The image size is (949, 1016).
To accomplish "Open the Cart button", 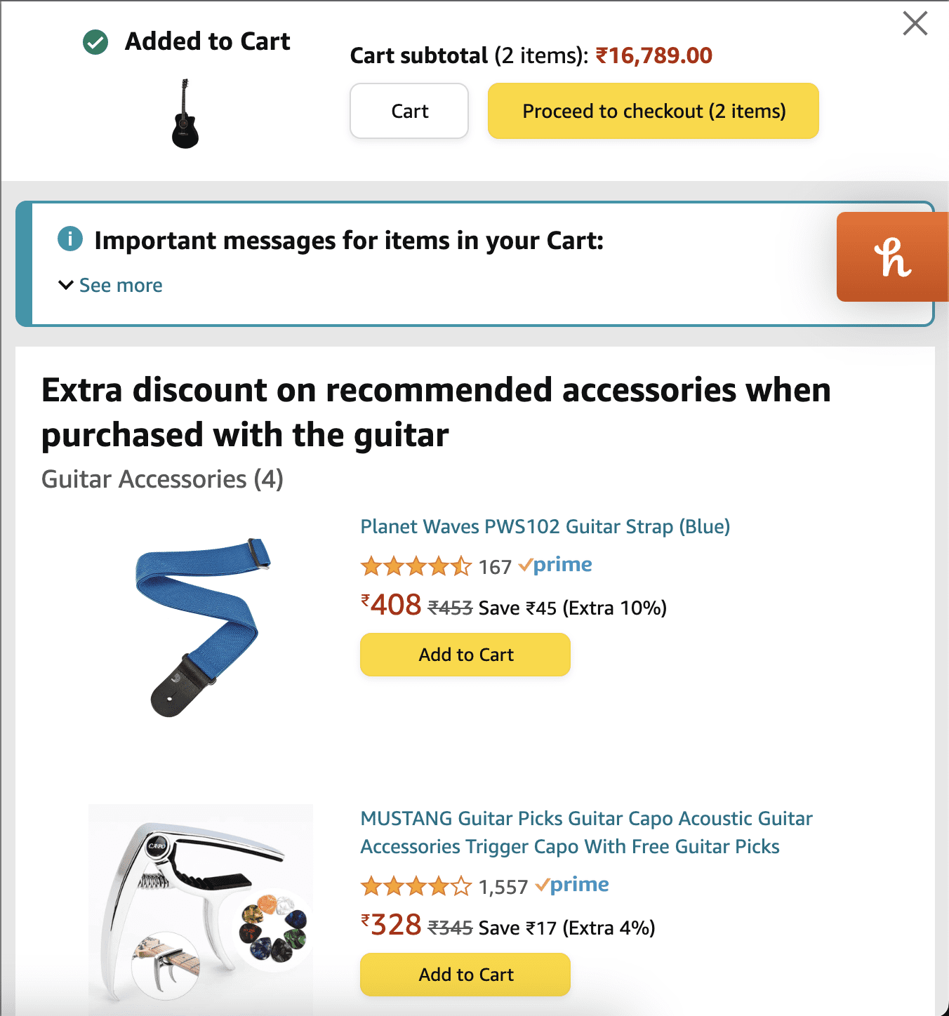I will tap(409, 111).
